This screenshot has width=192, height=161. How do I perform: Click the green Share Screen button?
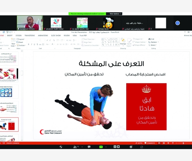(101, 147)
